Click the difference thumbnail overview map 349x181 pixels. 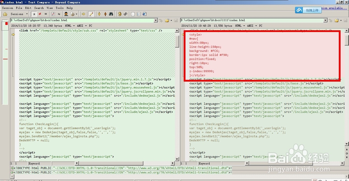[x=5, y=62]
